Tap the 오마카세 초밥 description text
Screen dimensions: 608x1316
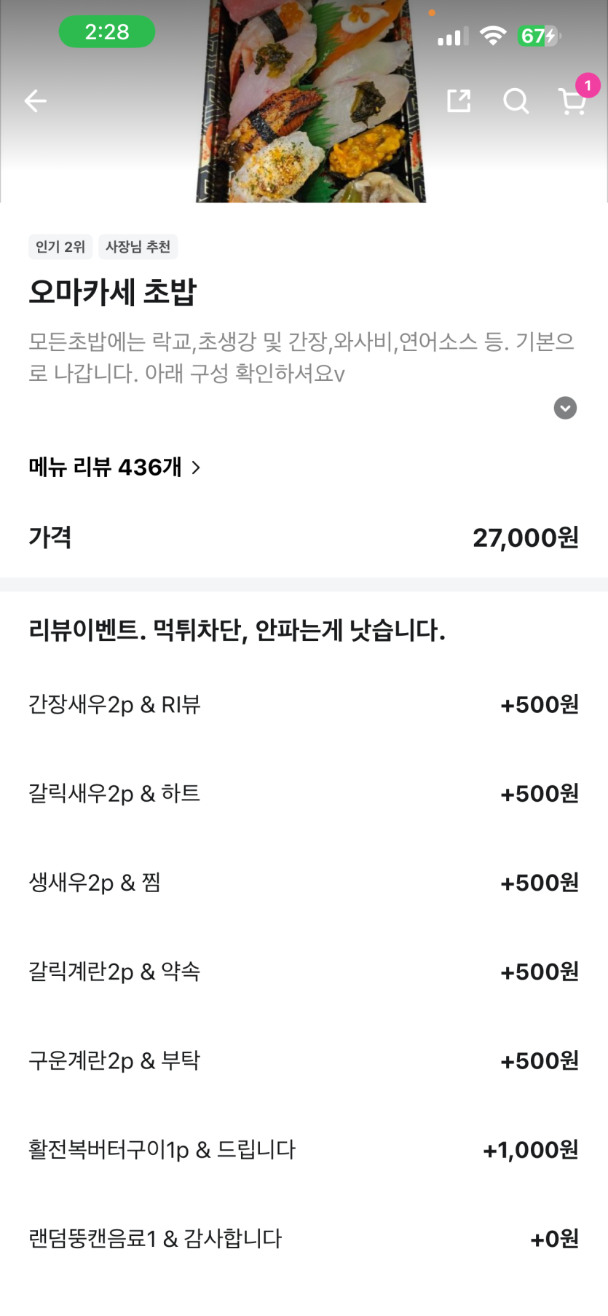[301, 357]
